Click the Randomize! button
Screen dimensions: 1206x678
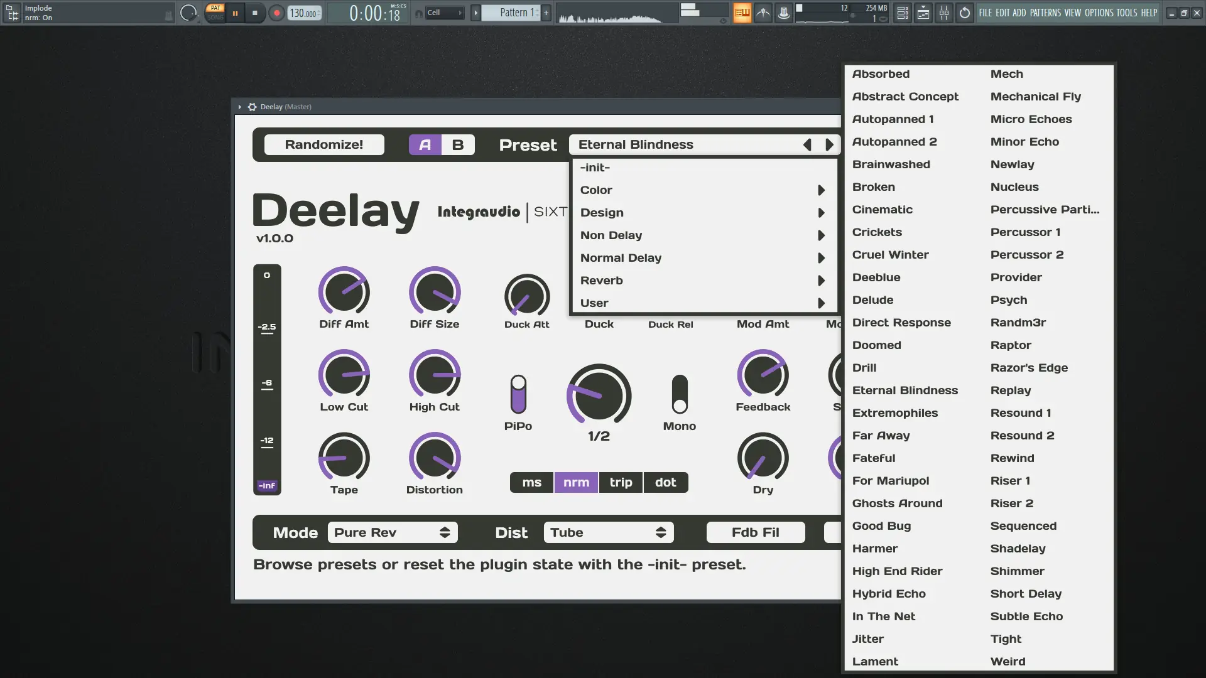(324, 145)
